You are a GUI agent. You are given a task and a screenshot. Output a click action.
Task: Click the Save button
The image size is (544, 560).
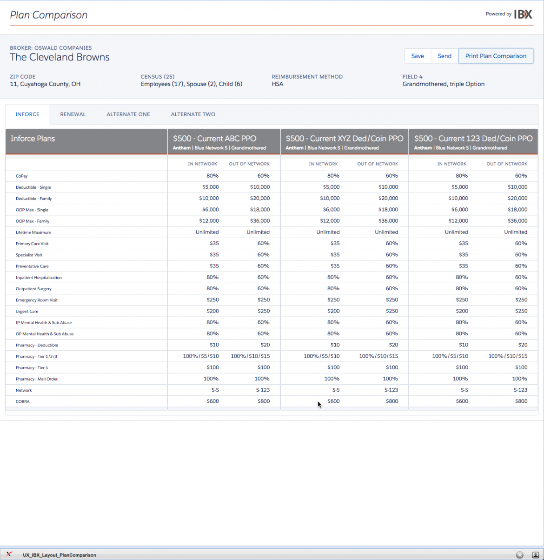(418, 56)
